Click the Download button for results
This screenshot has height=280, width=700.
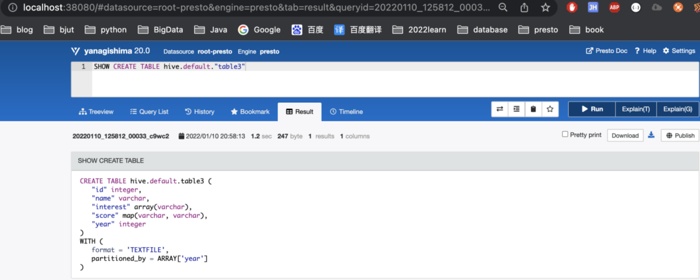point(626,135)
